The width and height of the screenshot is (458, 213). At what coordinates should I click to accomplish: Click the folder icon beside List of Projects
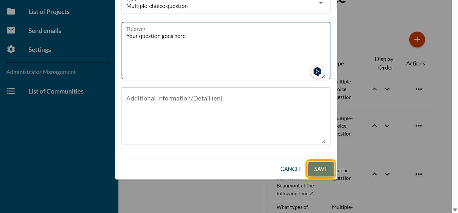coord(11,12)
